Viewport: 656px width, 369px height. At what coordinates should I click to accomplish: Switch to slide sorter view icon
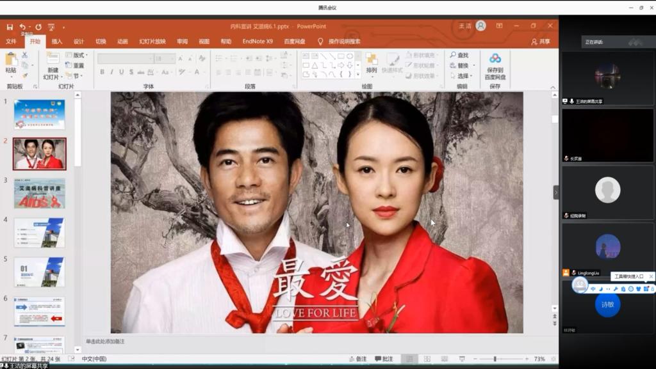coord(427,359)
